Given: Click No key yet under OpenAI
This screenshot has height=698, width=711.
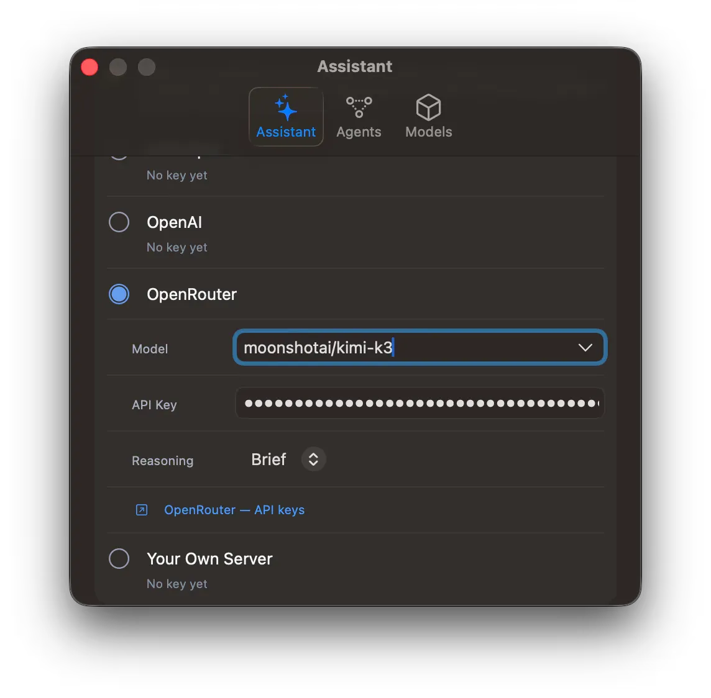Looking at the screenshot, I should click(x=177, y=247).
